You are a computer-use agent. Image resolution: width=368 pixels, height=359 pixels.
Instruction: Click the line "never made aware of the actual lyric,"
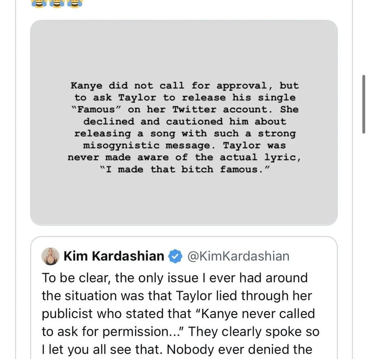coord(184,157)
